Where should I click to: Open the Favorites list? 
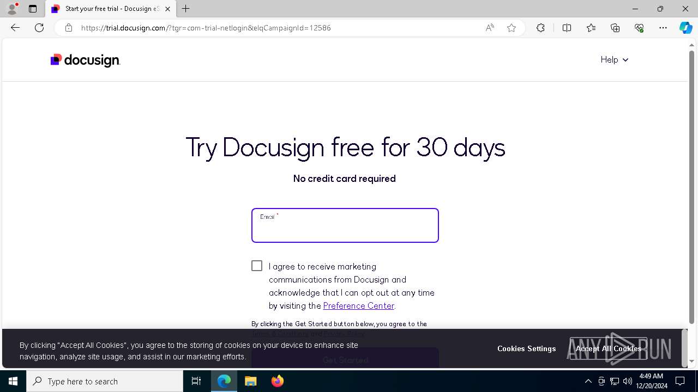591,28
